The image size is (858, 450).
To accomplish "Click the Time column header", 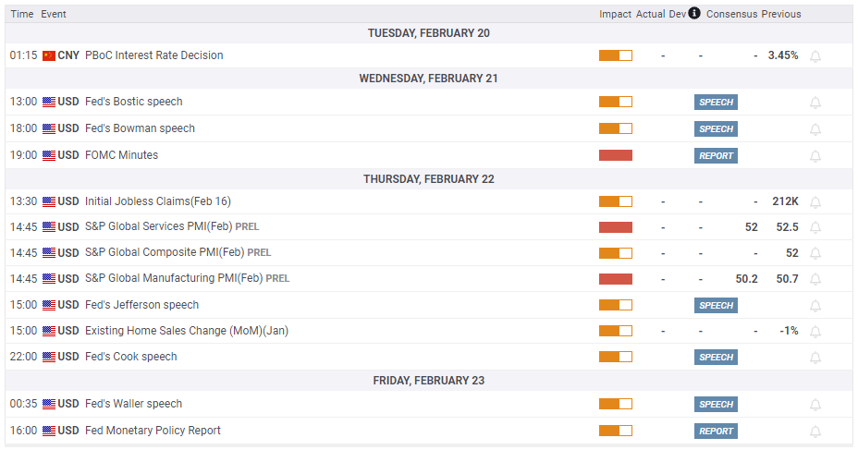I will (22, 14).
